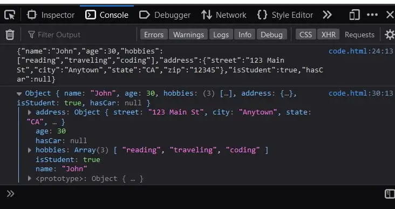This screenshot has height=209, width=395.
Task: Toggle the multi-line editor mode icon
Action: tap(390, 194)
